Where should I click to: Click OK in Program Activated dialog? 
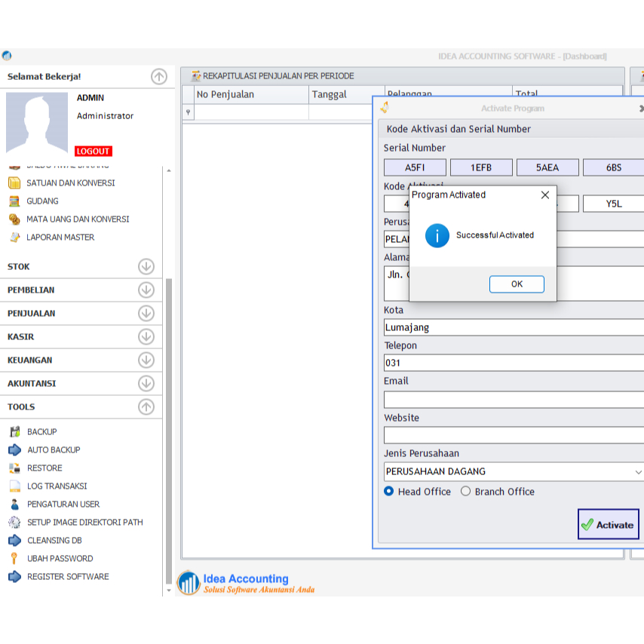coord(517,284)
